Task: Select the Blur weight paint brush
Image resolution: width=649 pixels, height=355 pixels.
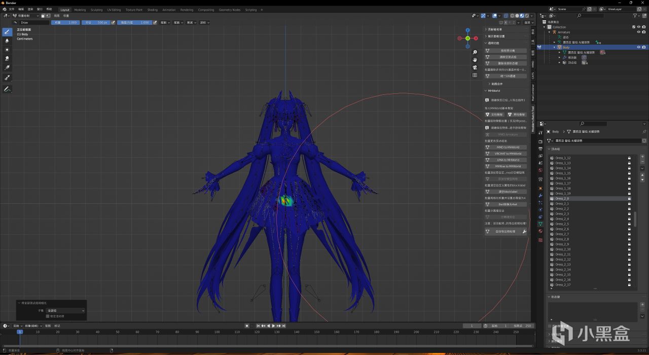Action: pos(7,41)
